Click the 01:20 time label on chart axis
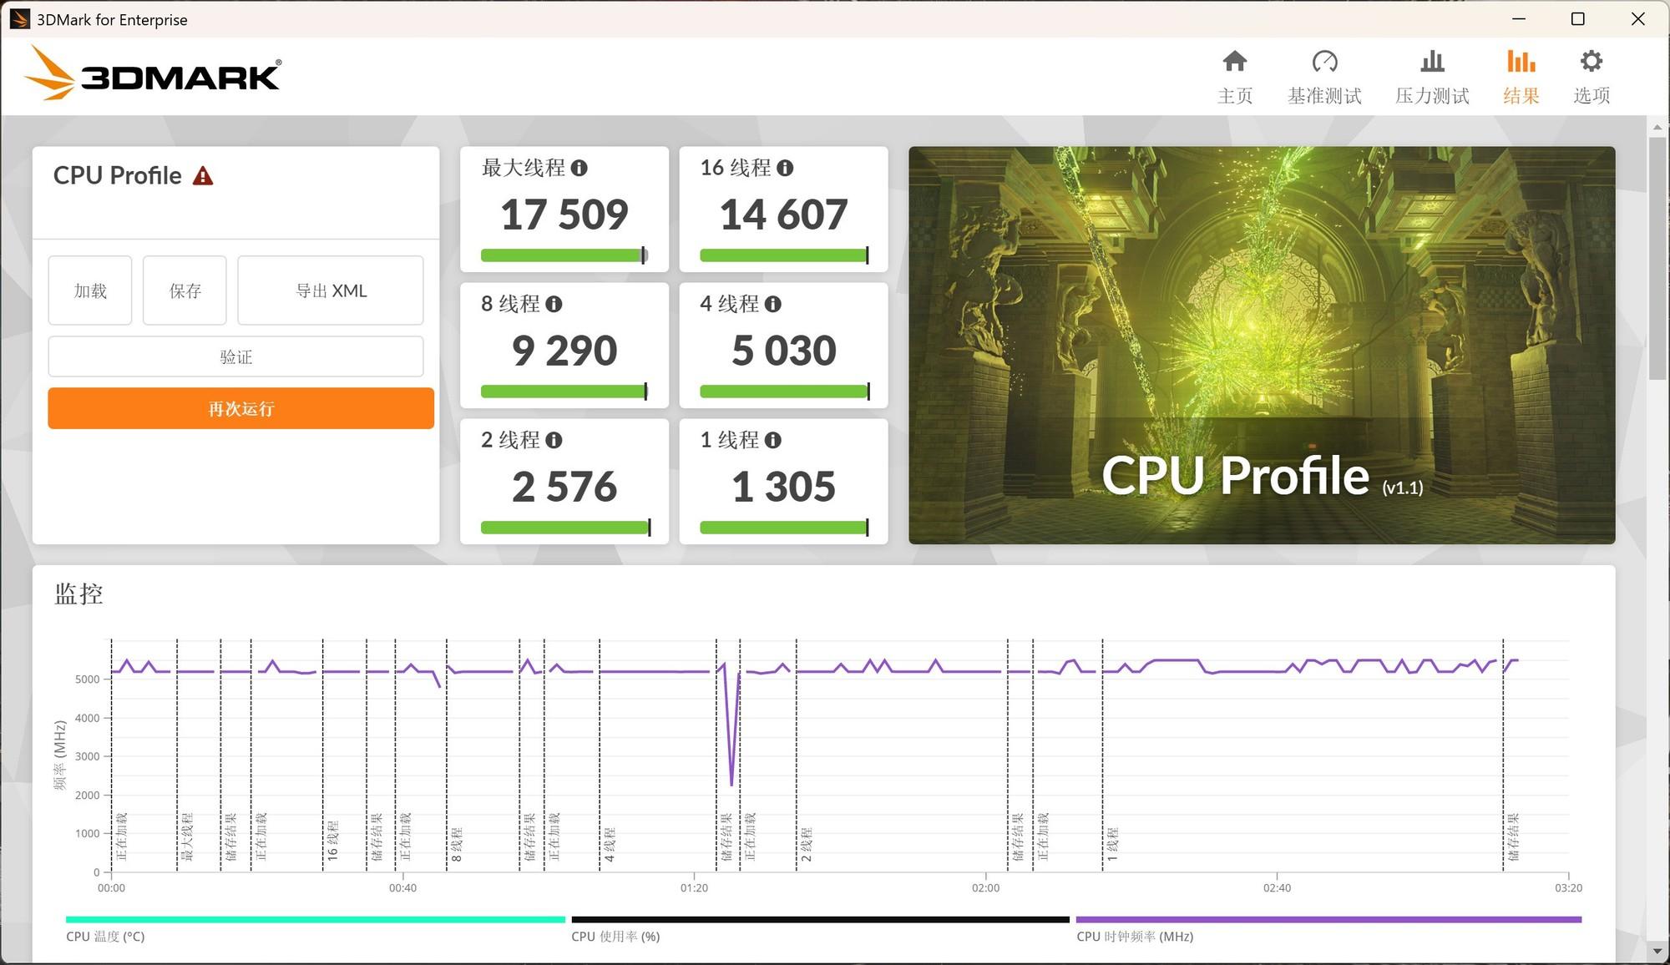The image size is (1670, 965). [694, 887]
